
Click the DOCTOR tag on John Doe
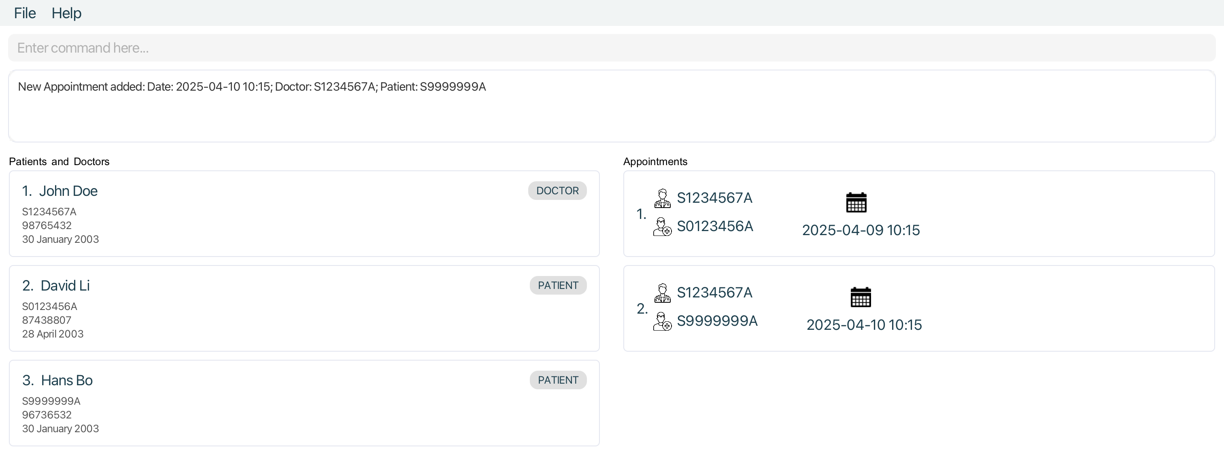click(557, 191)
